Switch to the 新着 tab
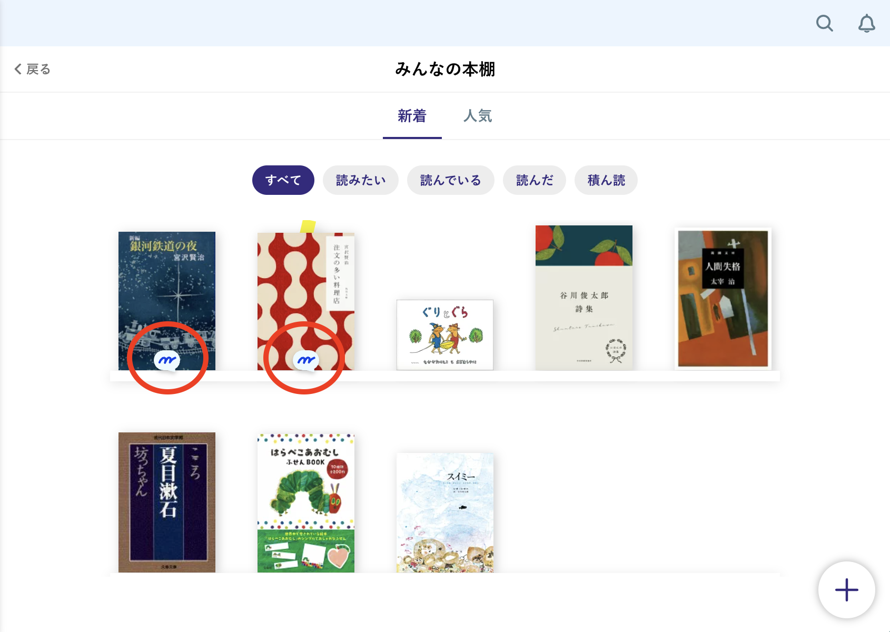The height and width of the screenshot is (632, 890). pos(412,116)
